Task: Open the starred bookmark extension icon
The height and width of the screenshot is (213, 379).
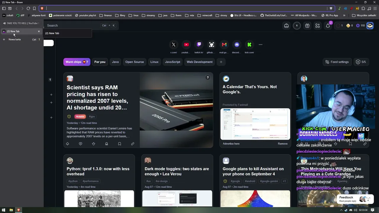Action: click(x=357, y=9)
